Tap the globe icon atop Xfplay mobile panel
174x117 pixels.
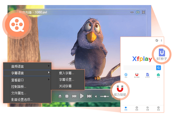click(157, 40)
